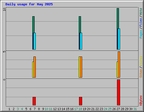Click the y-axis value '10'
The image size is (144, 112).
coord(4,9)
